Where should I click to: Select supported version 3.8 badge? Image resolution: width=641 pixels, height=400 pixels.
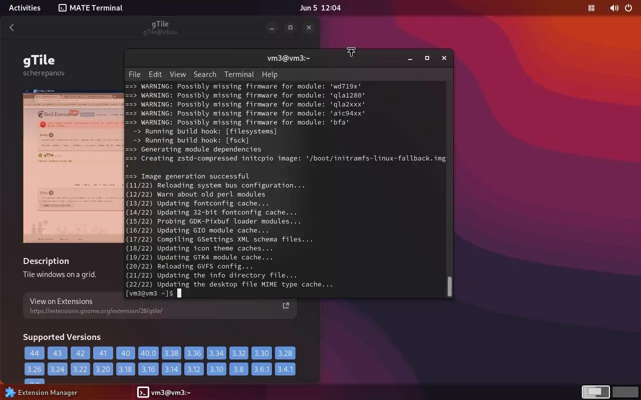click(238, 369)
